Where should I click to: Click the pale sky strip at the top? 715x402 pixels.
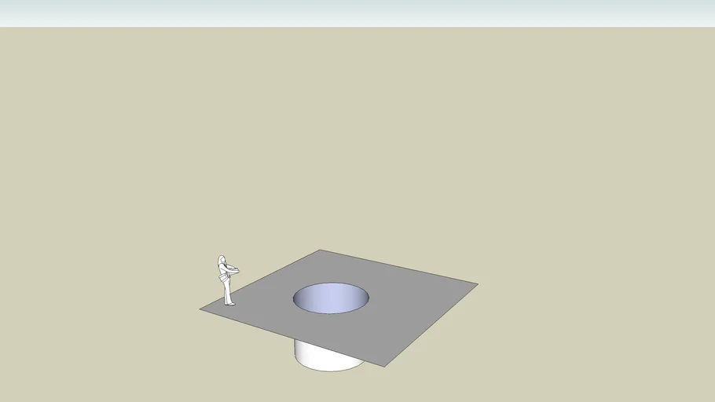[357, 12]
